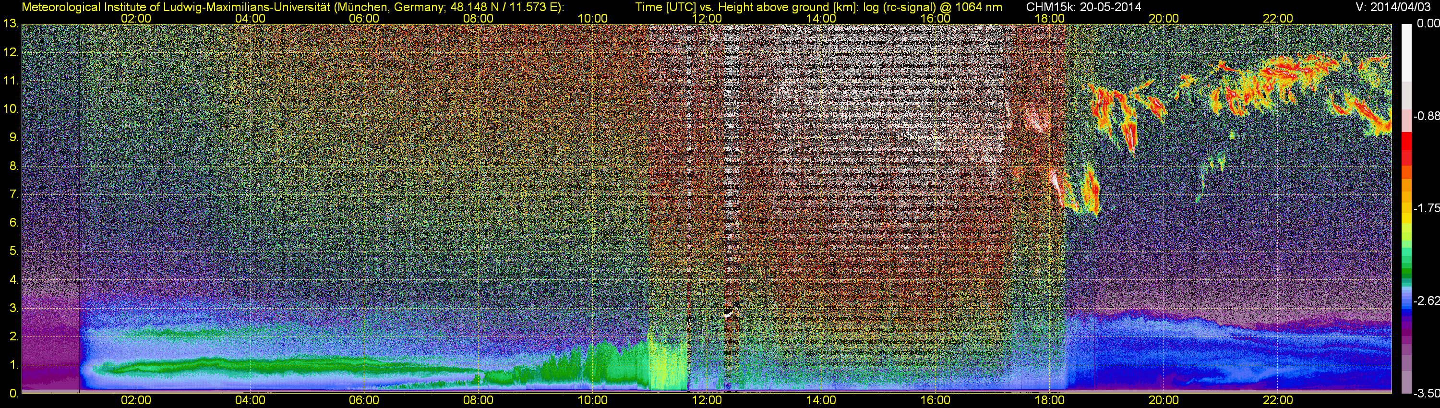
Task: Select the 14:00 label on the top time axis
Action: (x=821, y=18)
